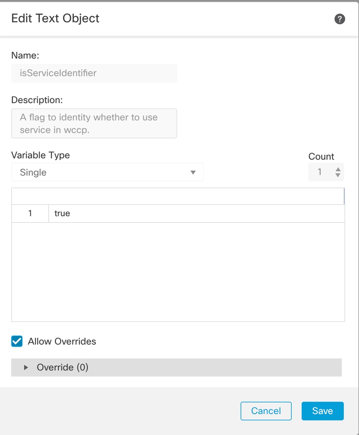The width and height of the screenshot is (359, 435).
Task: Increase Count with the up arrow
Action: pos(338,169)
